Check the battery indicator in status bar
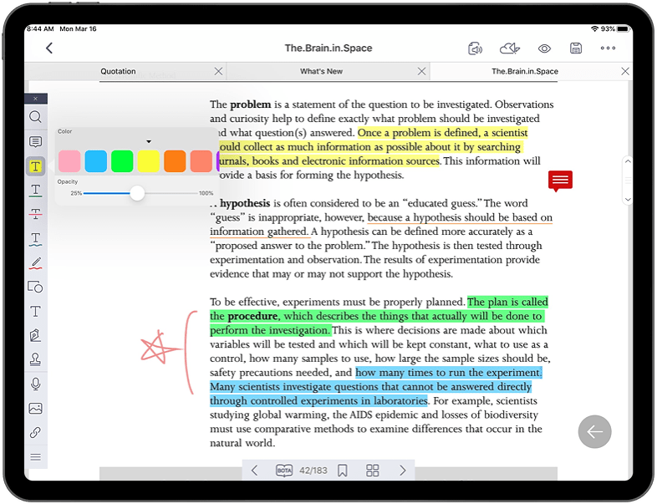 click(x=623, y=29)
